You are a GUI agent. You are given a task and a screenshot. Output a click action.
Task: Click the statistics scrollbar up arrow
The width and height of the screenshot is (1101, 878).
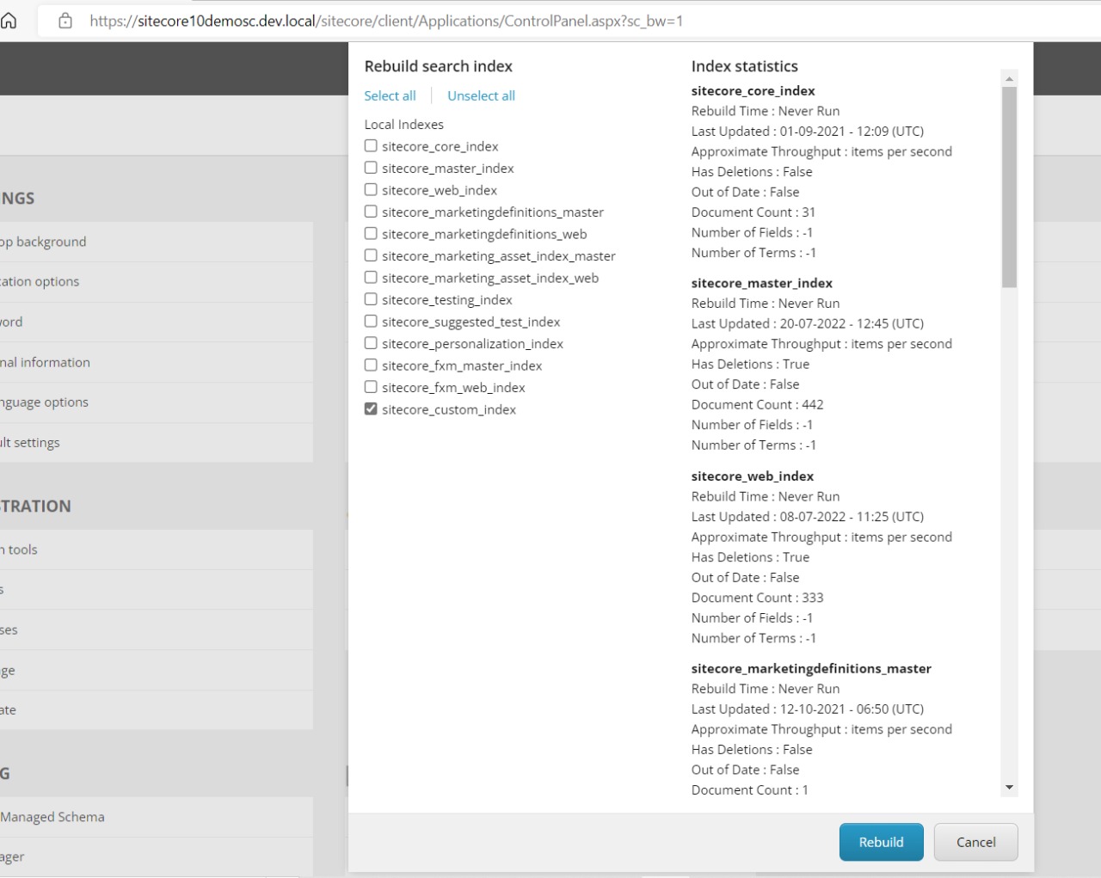(x=1009, y=78)
